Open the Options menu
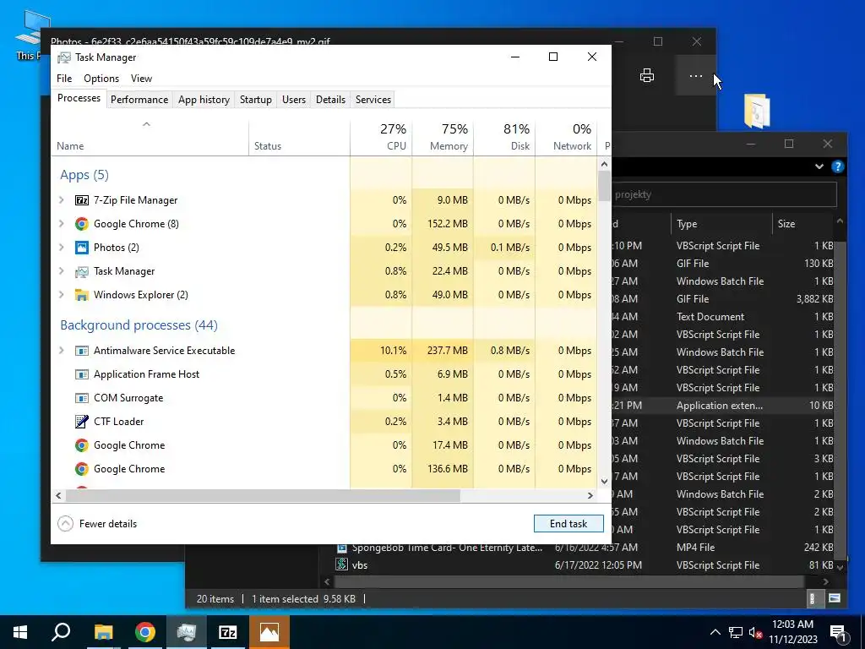Screen dimensions: 865x649 click(101, 79)
